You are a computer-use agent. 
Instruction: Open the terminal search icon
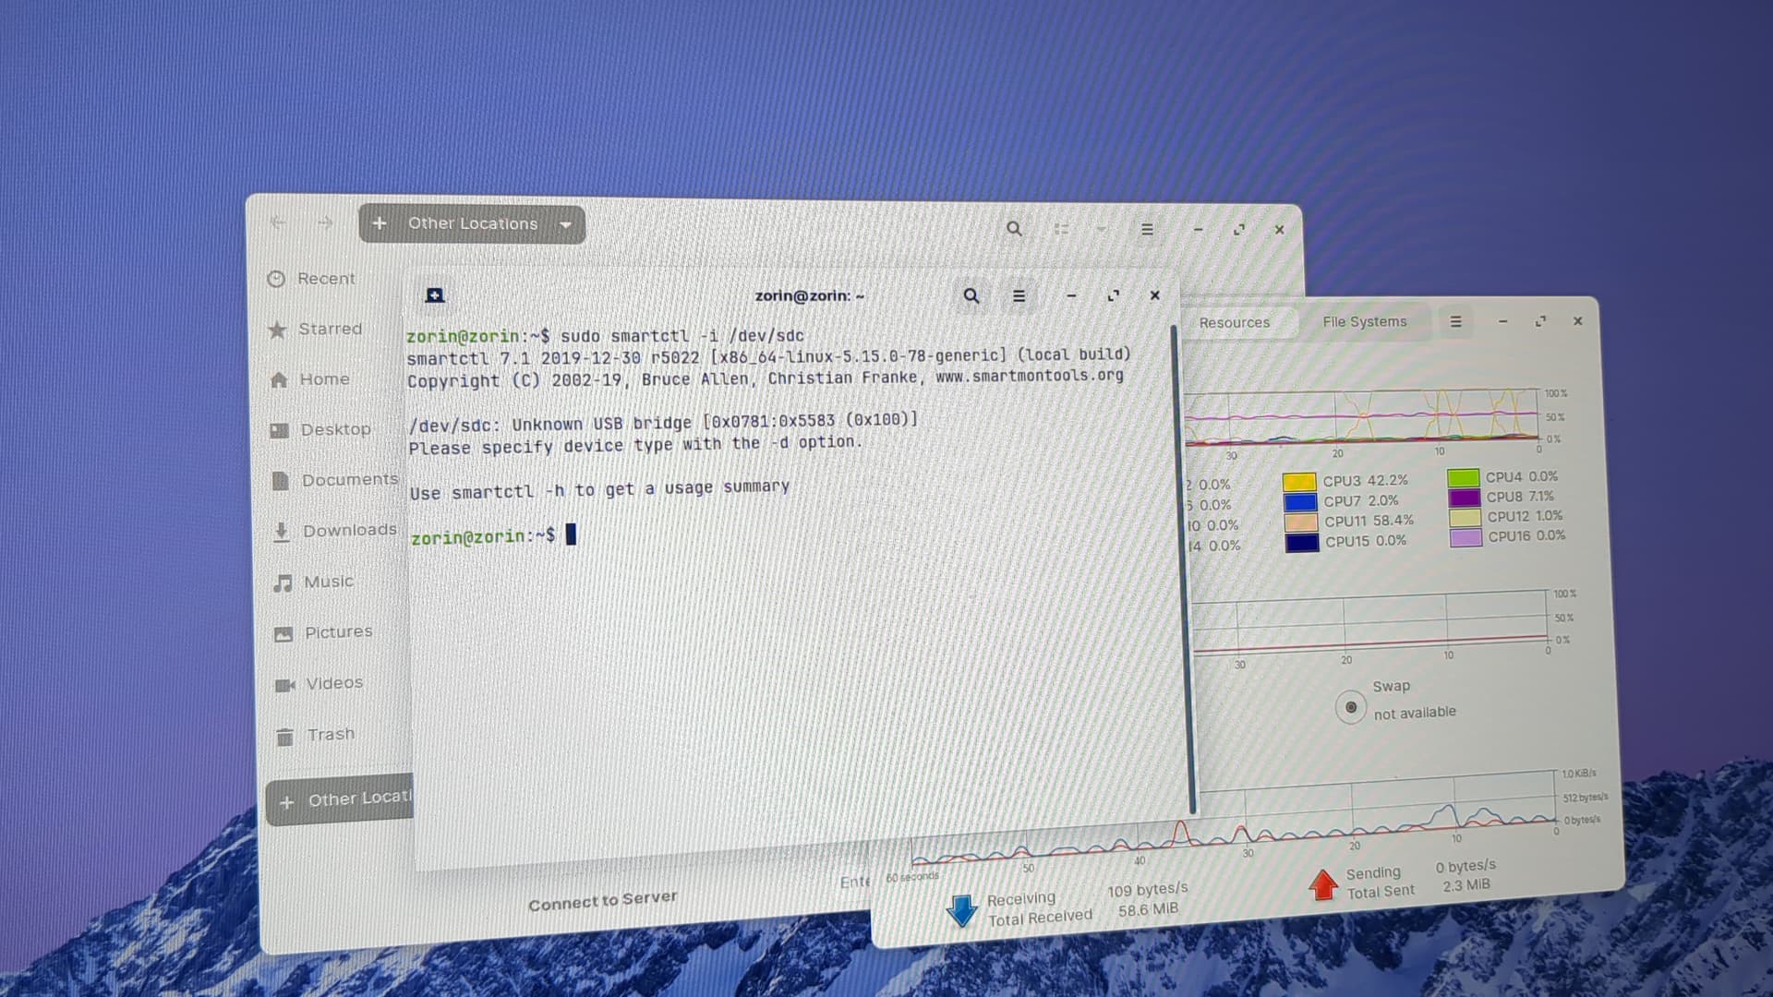[971, 296]
